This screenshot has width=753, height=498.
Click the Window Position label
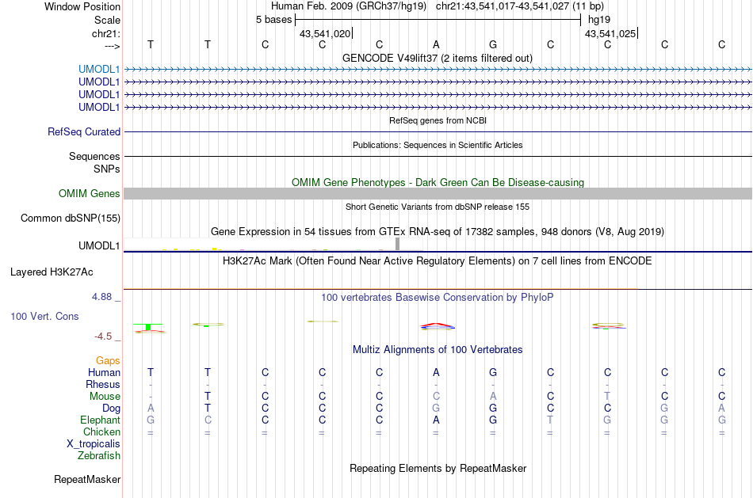(x=82, y=6)
